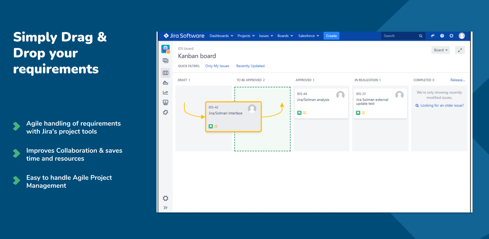
Task: Click the APPROVED column header
Action: [305, 80]
